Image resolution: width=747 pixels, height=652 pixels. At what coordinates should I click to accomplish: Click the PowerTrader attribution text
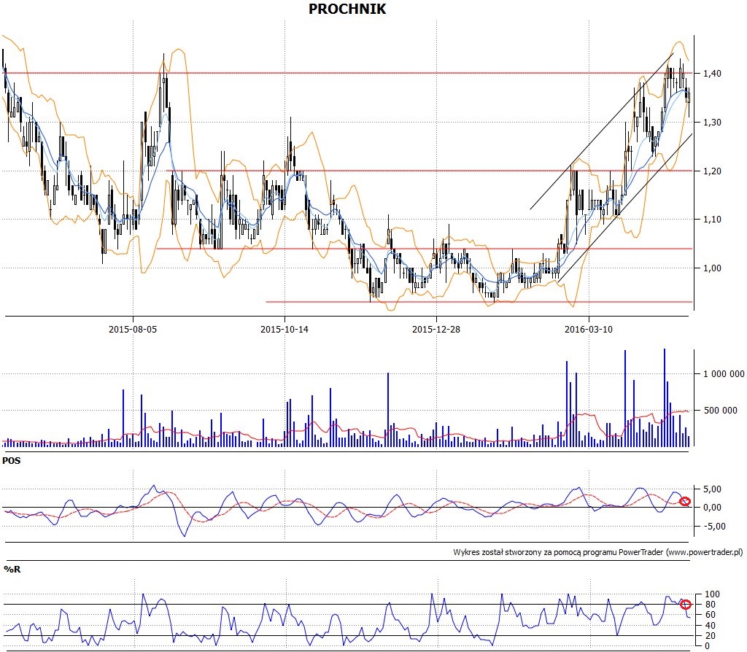[x=597, y=552]
